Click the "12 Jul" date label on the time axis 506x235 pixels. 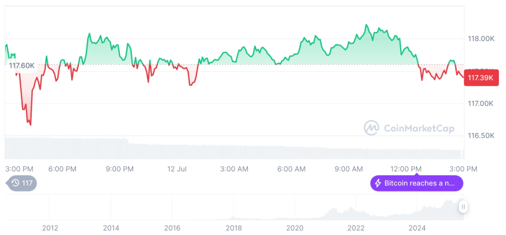(177, 169)
